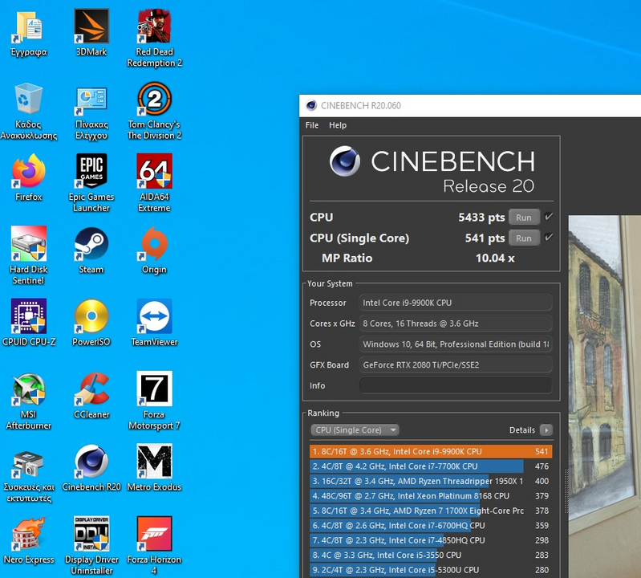Viewport: 641px width, 578px height.
Task: Click the MP Ratio 10.04 x value
Action: pyautogui.click(x=495, y=258)
